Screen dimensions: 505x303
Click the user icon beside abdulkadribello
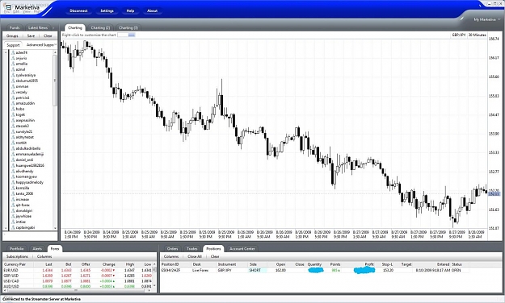click(x=13, y=149)
